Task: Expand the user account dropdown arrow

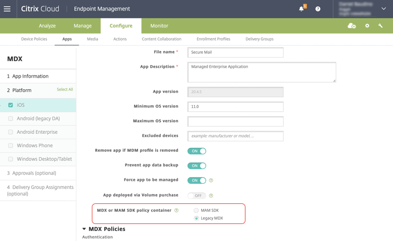Action: tap(383, 9)
